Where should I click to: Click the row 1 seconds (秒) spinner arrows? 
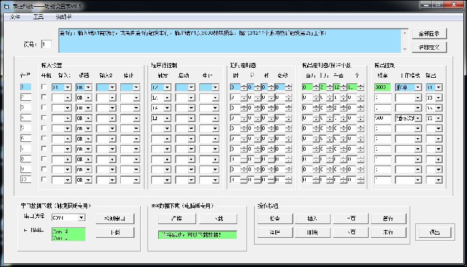point(271,87)
